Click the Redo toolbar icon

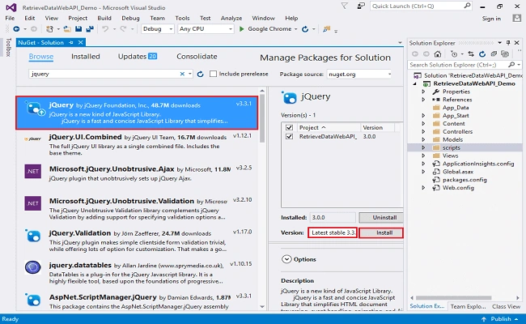124,29
